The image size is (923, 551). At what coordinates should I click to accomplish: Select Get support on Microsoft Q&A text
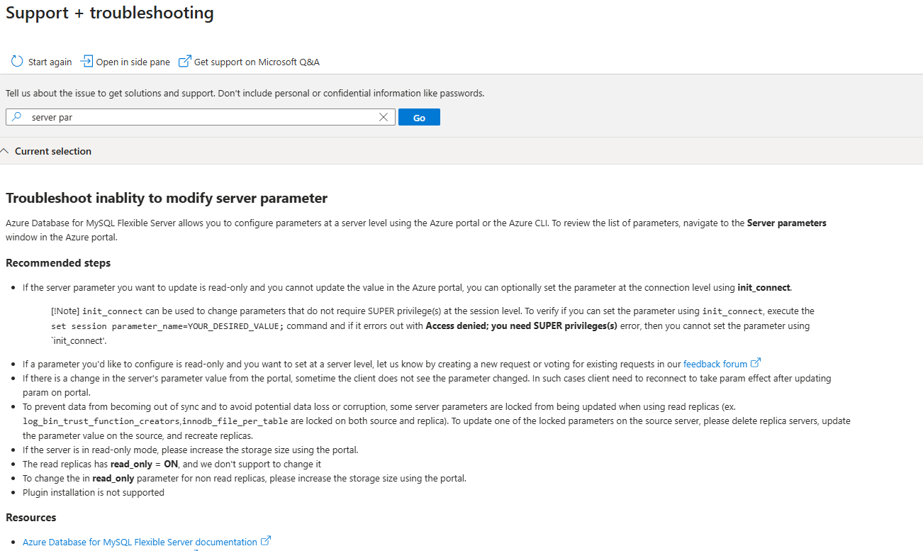[x=257, y=62]
